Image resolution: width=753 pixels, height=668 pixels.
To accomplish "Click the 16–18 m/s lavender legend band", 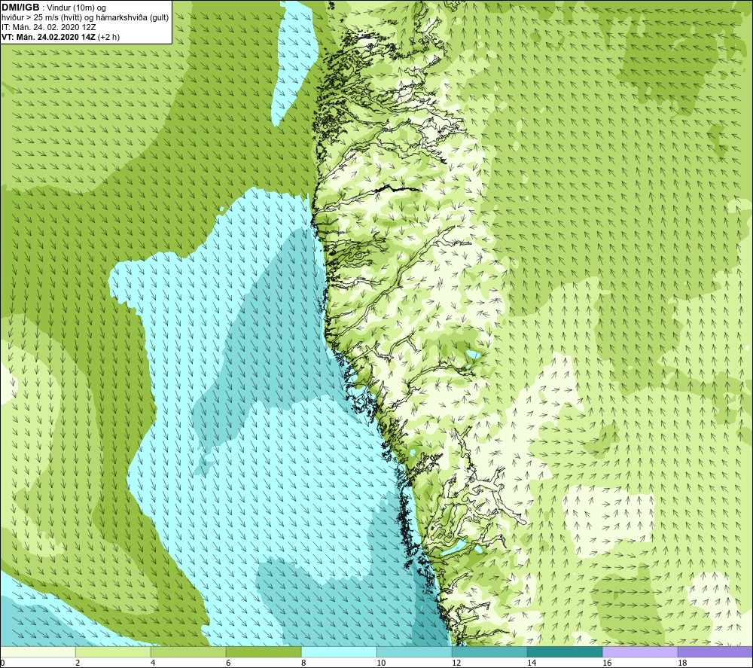I will pyautogui.click(x=640, y=651).
